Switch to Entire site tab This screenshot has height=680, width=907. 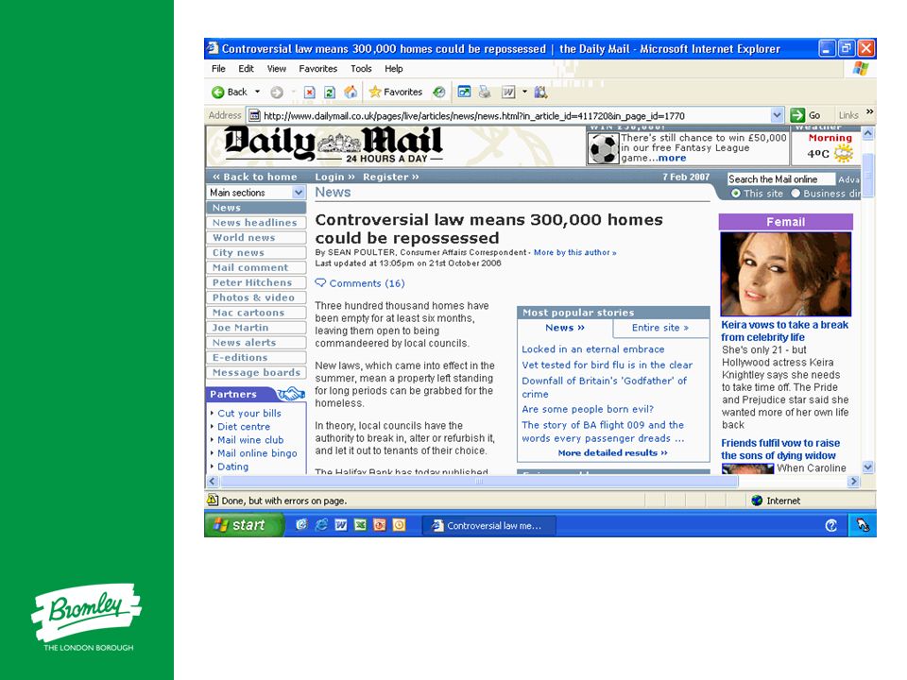pyautogui.click(x=660, y=328)
